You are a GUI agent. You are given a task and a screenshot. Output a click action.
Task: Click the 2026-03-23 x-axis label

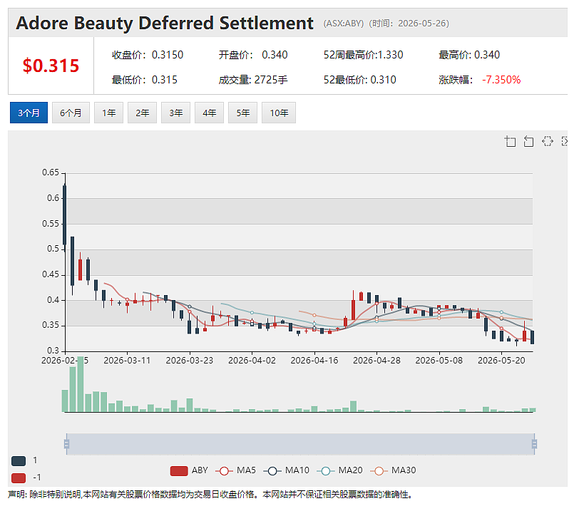pyautogui.click(x=190, y=361)
